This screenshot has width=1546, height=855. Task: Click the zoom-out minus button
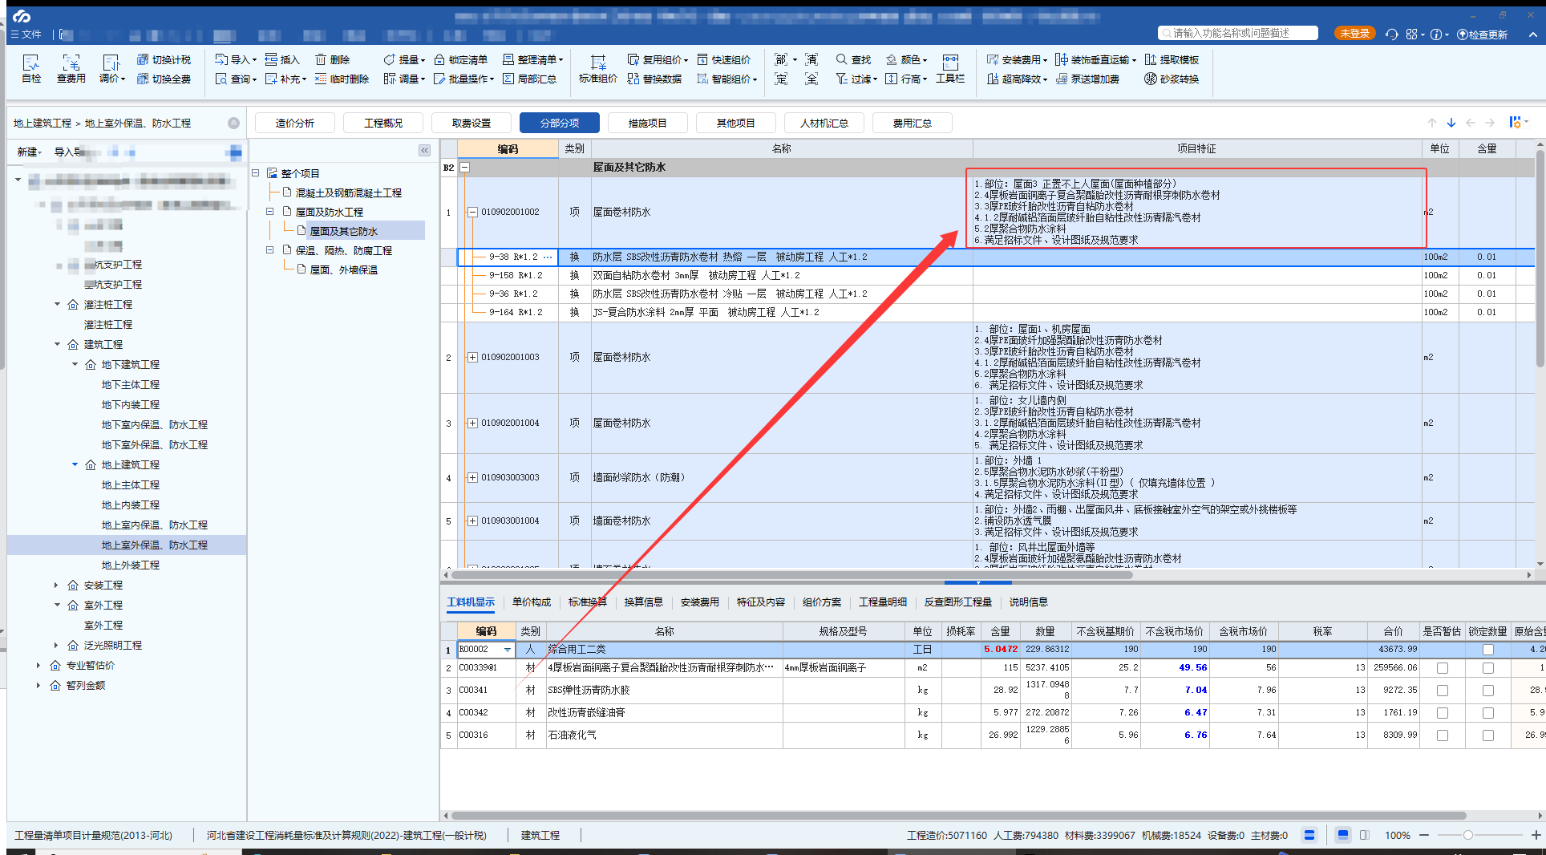pos(1424,835)
